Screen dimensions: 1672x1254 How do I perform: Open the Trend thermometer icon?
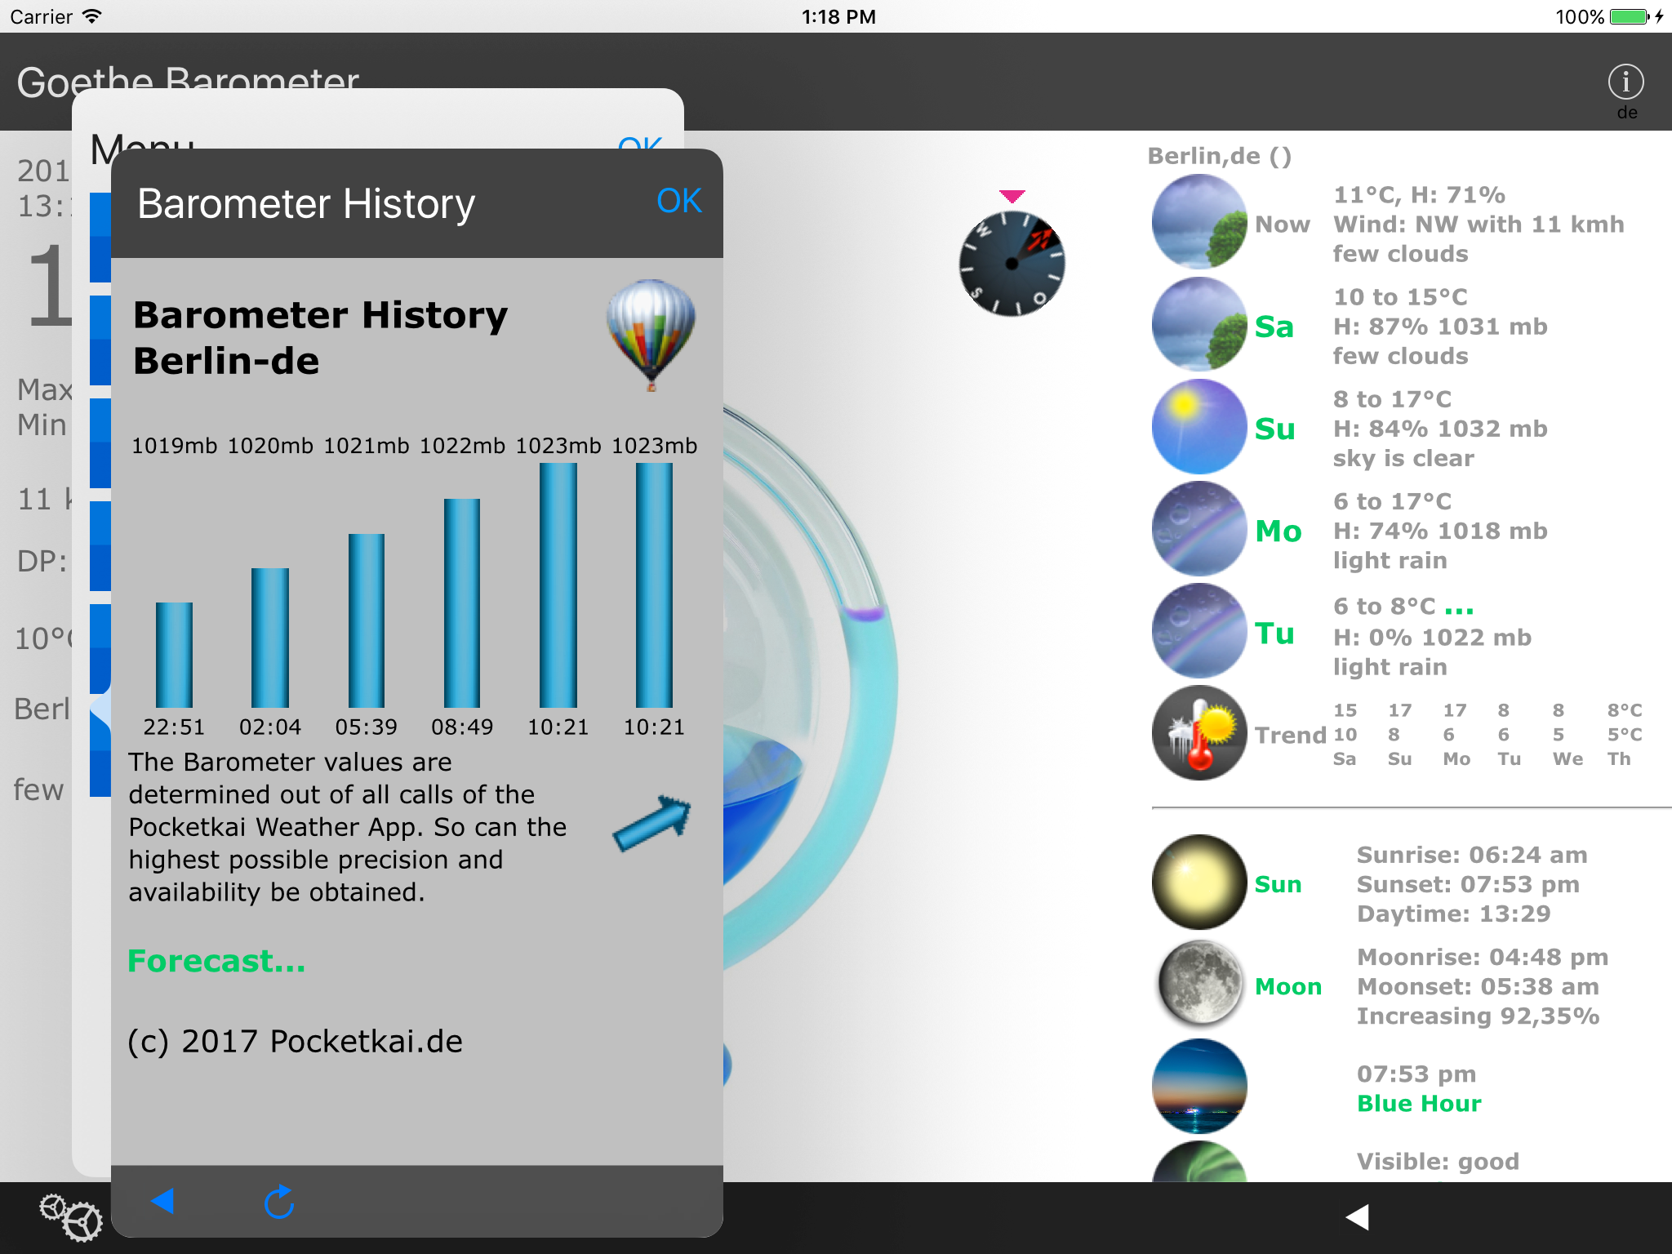1198,733
